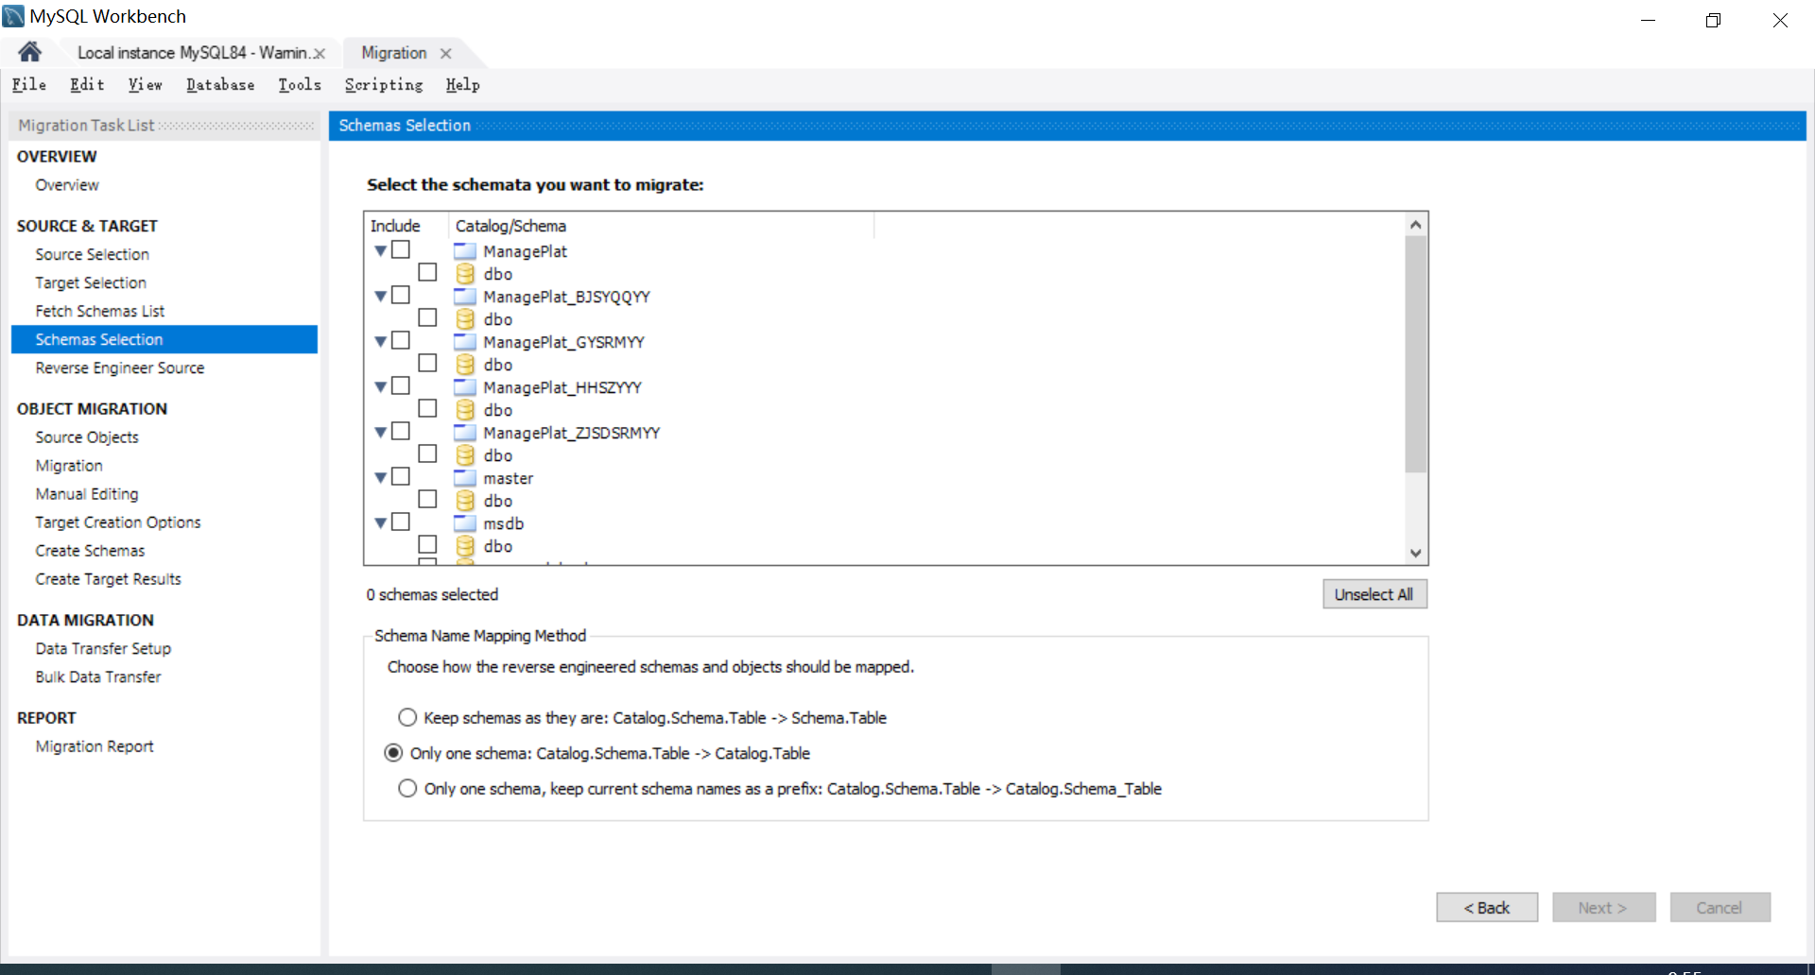Collapse the ManagePlat_HHSZYYY catalog node

[x=381, y=386]
